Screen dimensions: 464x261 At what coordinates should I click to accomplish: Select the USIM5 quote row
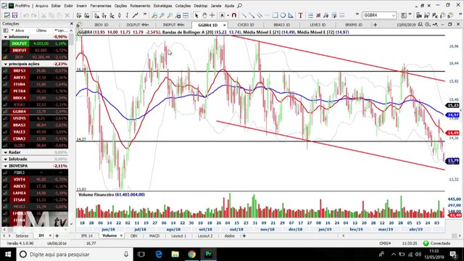pos(35,118)
